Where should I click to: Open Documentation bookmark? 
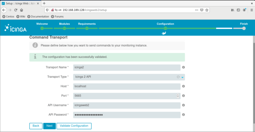(x=38, y=17)
